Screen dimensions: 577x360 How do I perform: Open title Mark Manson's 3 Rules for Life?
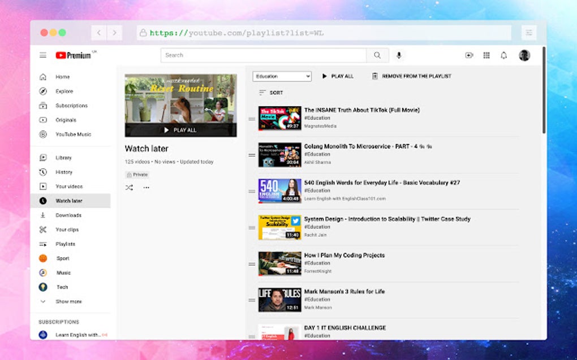click(x=345, y=291)
